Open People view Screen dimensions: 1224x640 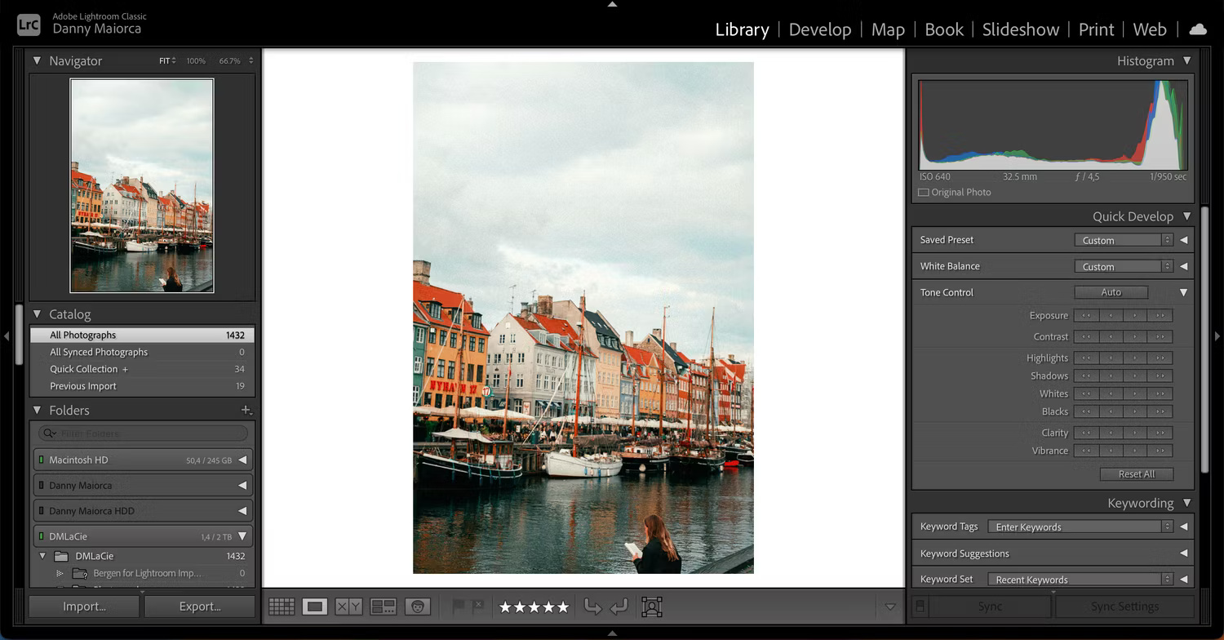tap(418, 607)
